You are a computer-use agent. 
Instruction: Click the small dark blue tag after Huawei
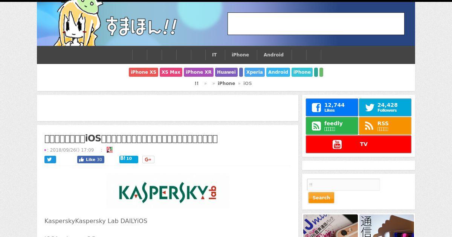[241, 72]
